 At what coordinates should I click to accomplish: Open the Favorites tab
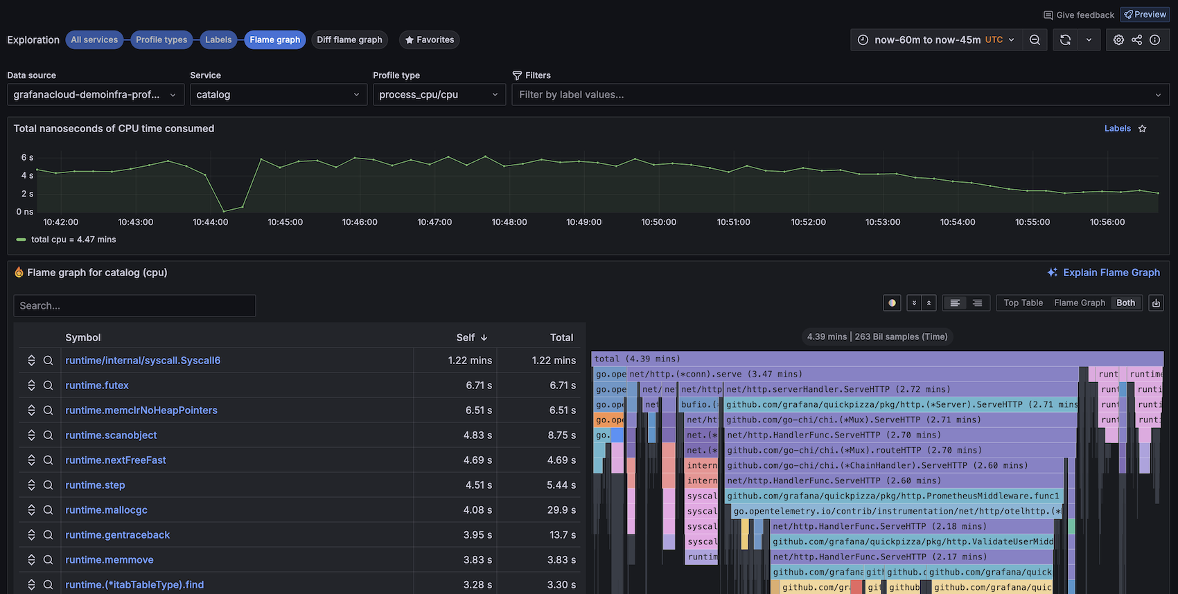(x=430, y=40)
